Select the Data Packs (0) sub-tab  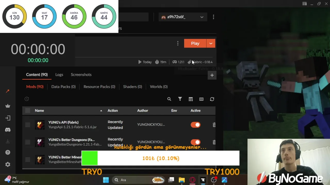coord(63,87)
